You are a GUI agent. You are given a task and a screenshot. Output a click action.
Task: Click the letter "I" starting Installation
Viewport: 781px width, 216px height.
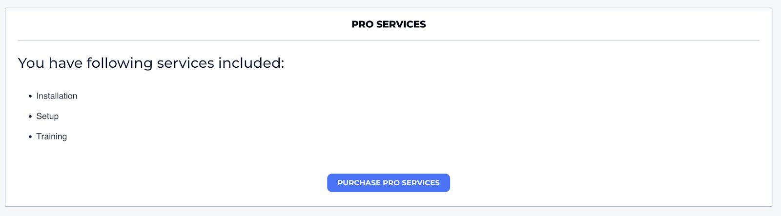[x=38, y=96]
